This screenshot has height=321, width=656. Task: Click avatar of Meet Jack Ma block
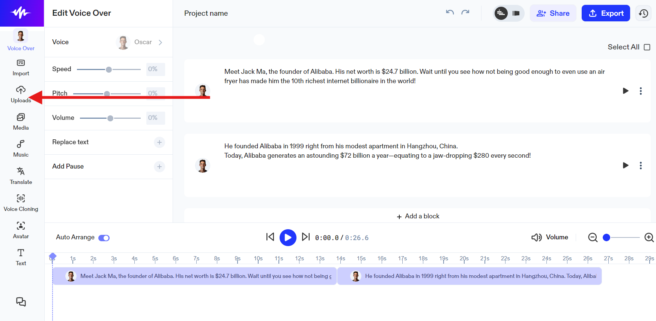203,91
